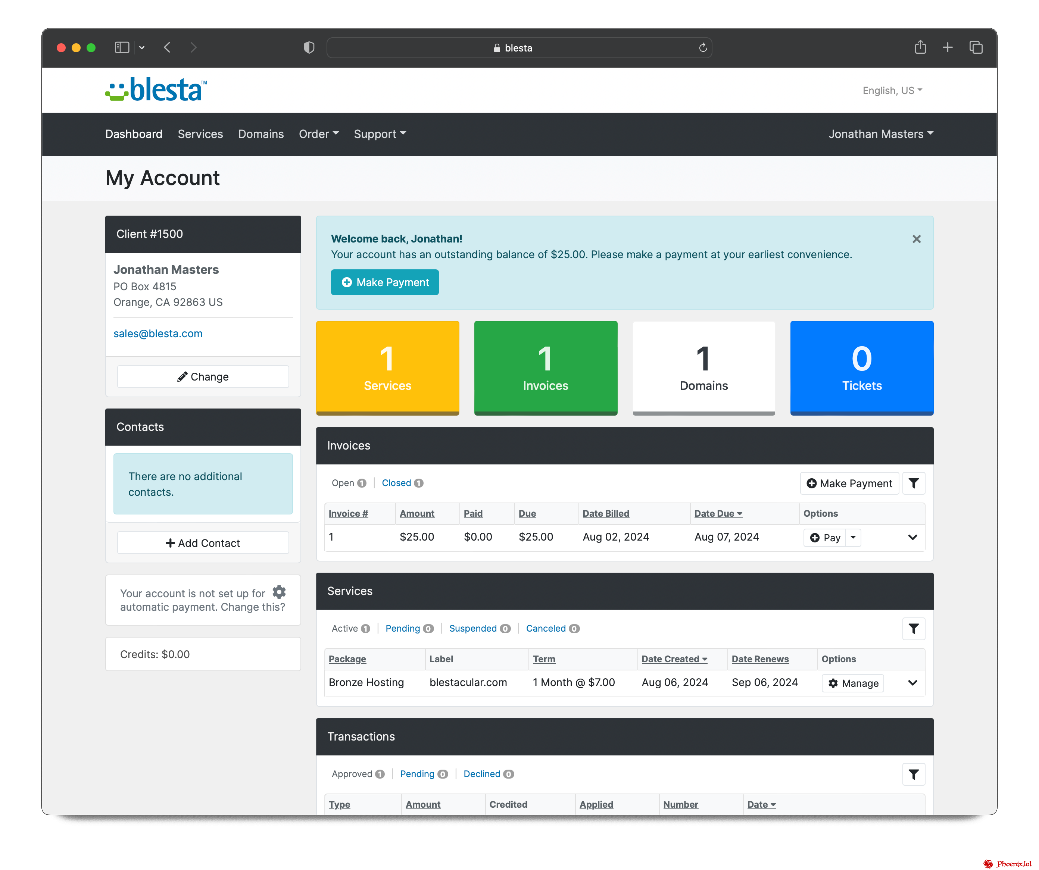Click the privacy shield icon in the toolbar
Image resolution: width=1039 pixels, height=870 pixels.
[x=309, y=47]
